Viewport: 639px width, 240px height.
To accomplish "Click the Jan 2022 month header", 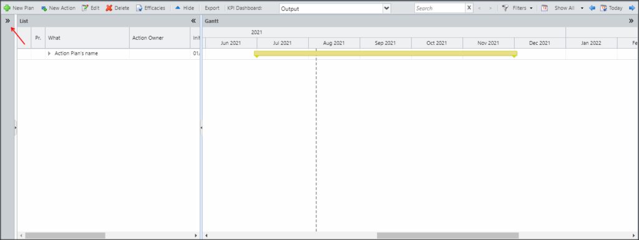I will pyautogui.click(x=592, y=43).
